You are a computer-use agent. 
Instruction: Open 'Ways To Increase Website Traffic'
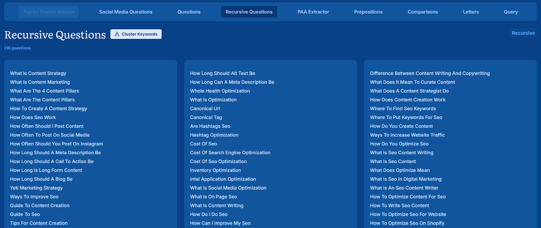click(407, 135)
